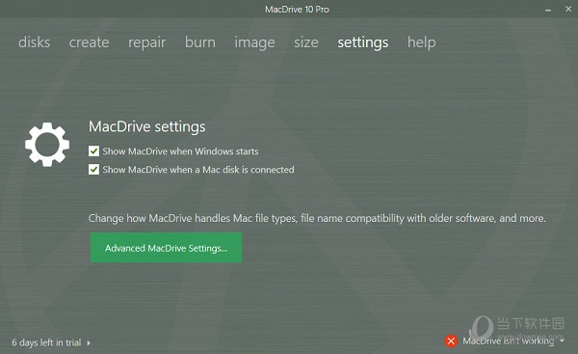The width and height of the screenshot is (578, 354).
Task: Click the Change how MacDrive handles description text
Action: (x=317, y=218)
